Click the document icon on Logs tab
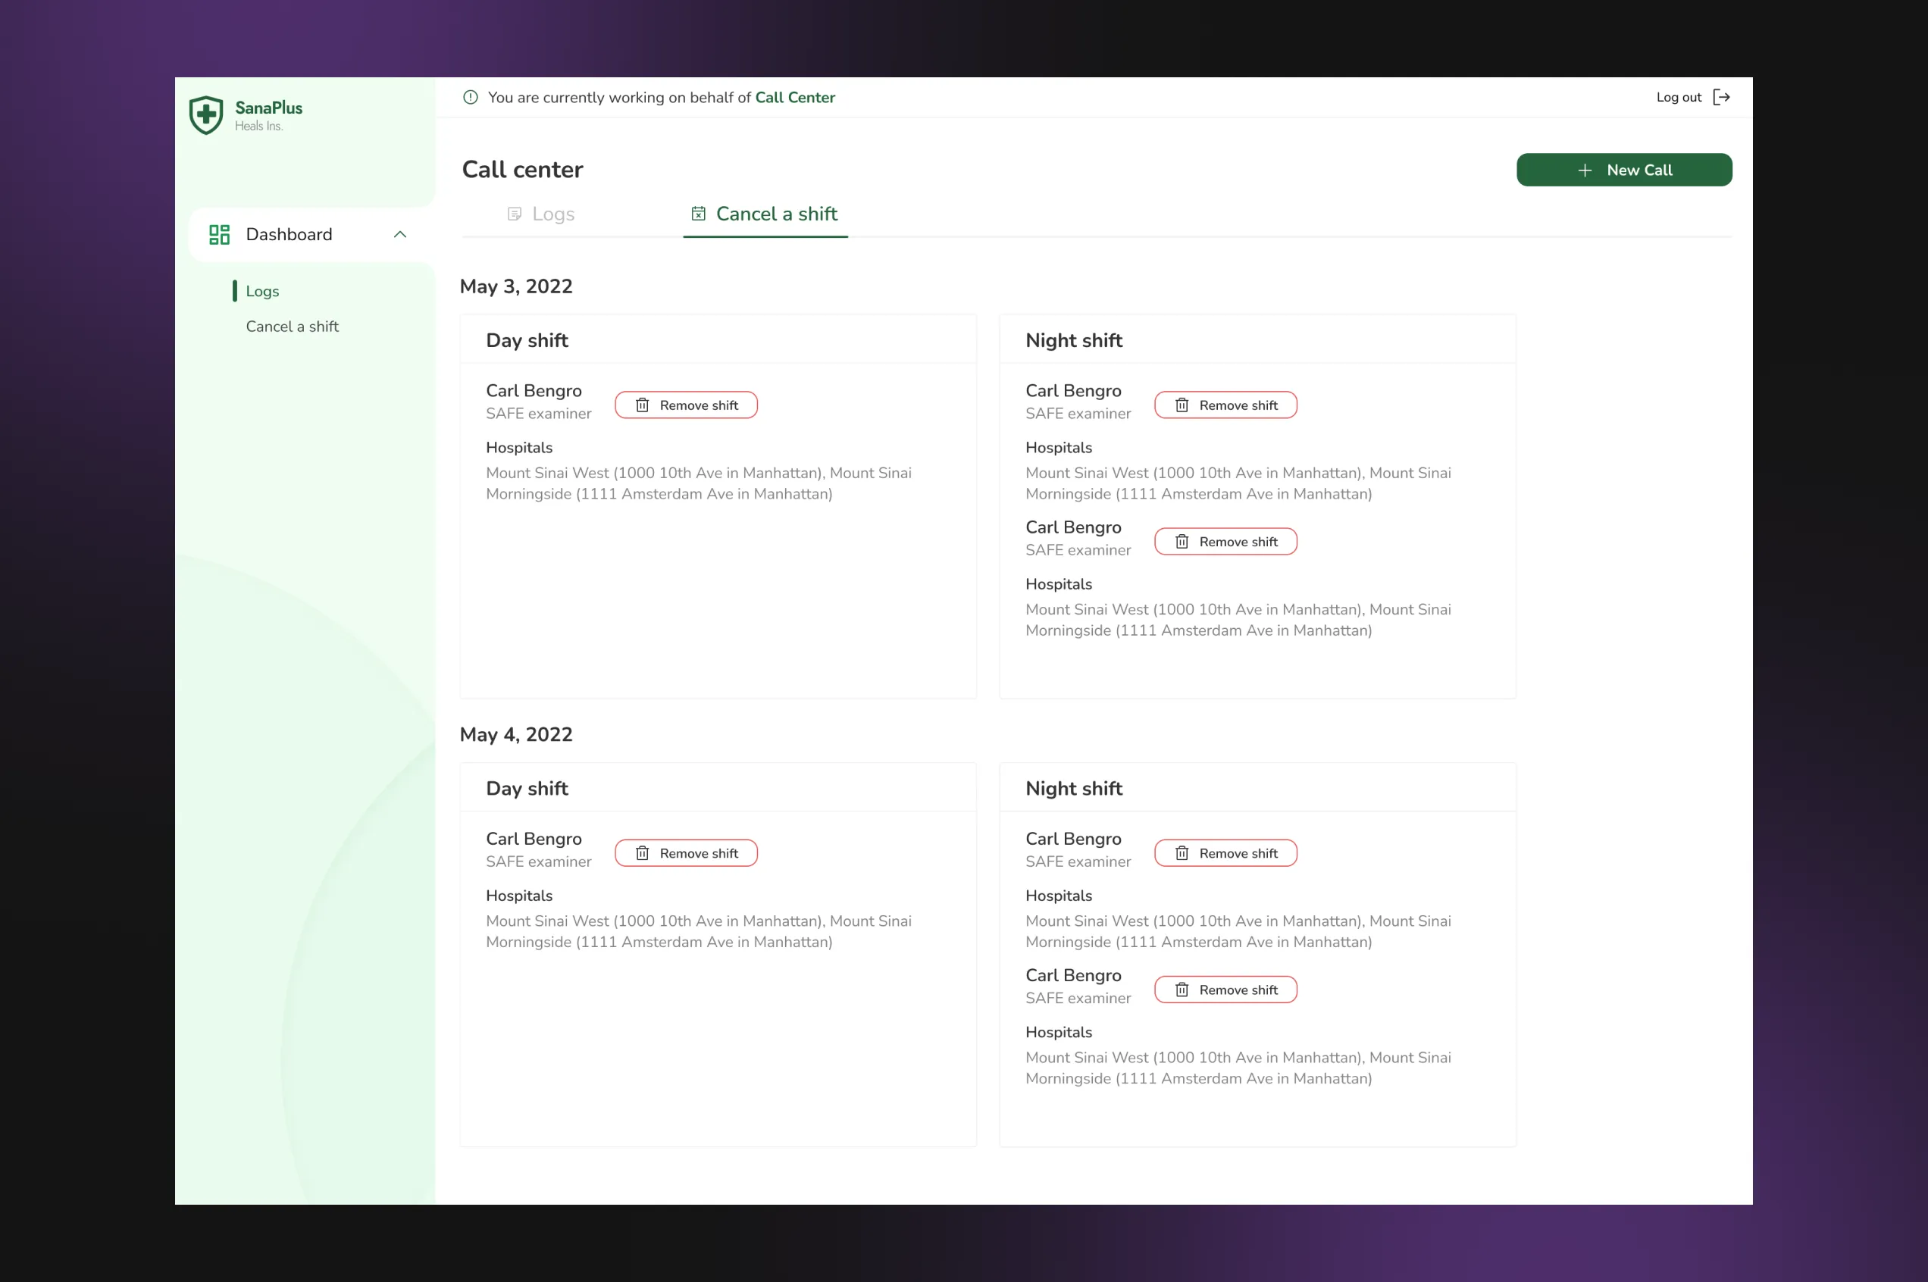 (515, 214)
